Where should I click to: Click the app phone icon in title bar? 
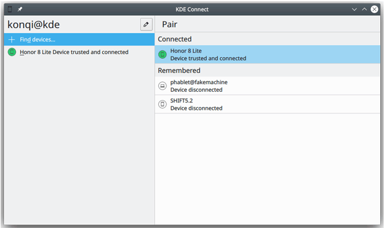10,9
